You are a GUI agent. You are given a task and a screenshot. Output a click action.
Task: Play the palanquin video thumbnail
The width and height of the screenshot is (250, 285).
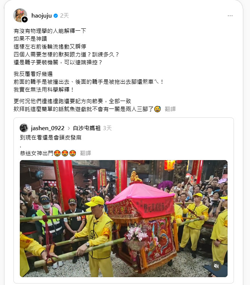point(124,218)
